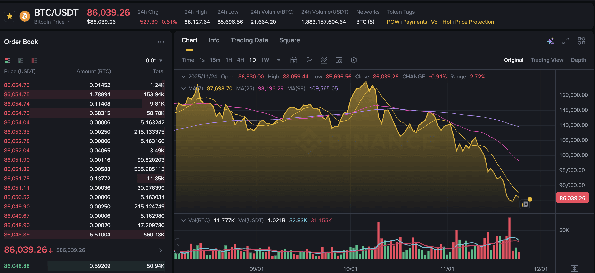Screen dimensions: 595x273
Task: Open the 0.01 price precision dropdown
Action: [x=154, y=60]
